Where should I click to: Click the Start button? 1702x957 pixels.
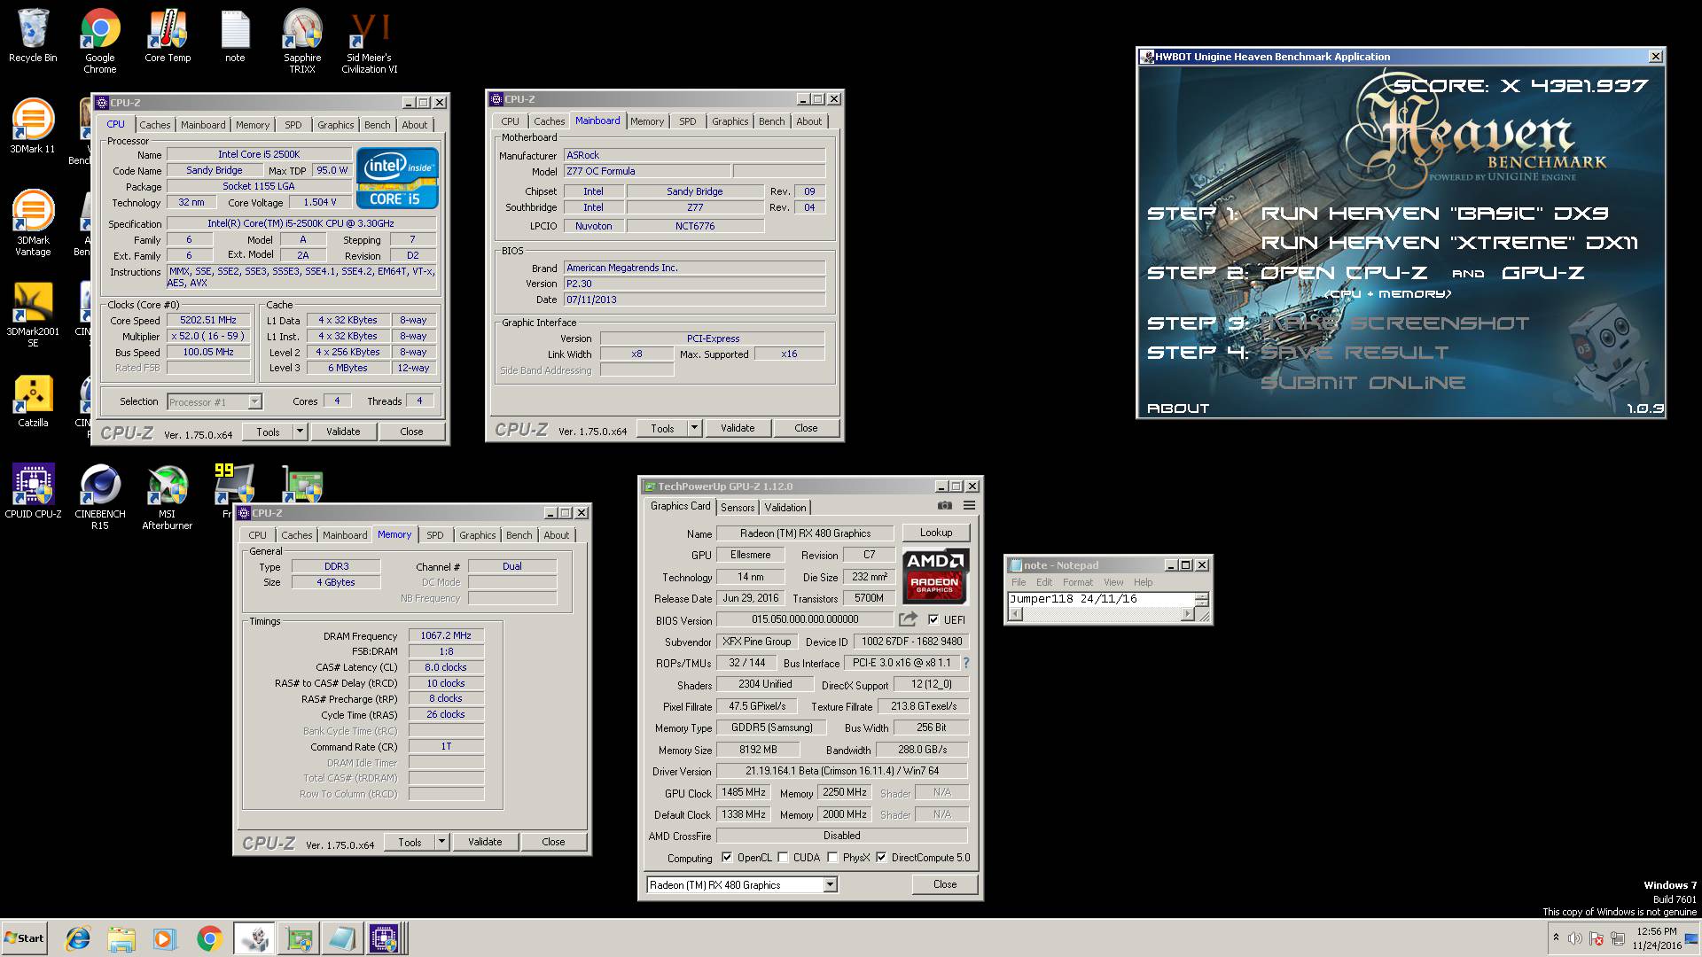24,938
